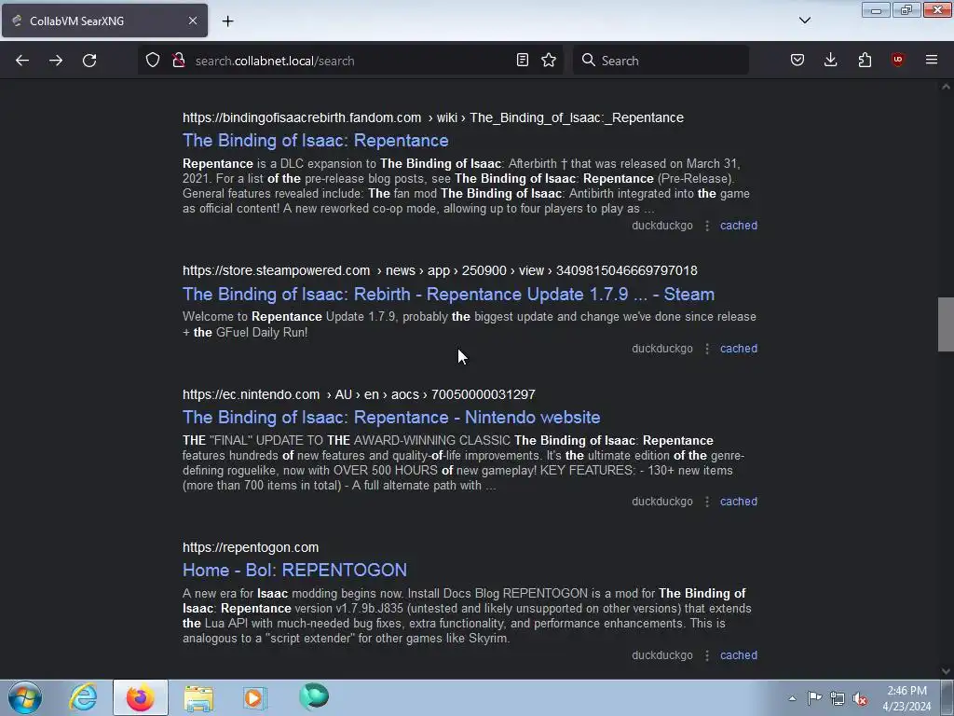This screenshot has height=716, width=954.
Task: Open the Repentance Nintendo website result
Action: [391, 417]
